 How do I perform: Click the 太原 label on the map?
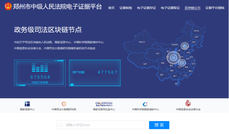pos(179,50)
